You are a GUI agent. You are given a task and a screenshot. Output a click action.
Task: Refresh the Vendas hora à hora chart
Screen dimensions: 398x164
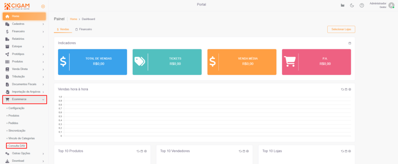[342, 89]
